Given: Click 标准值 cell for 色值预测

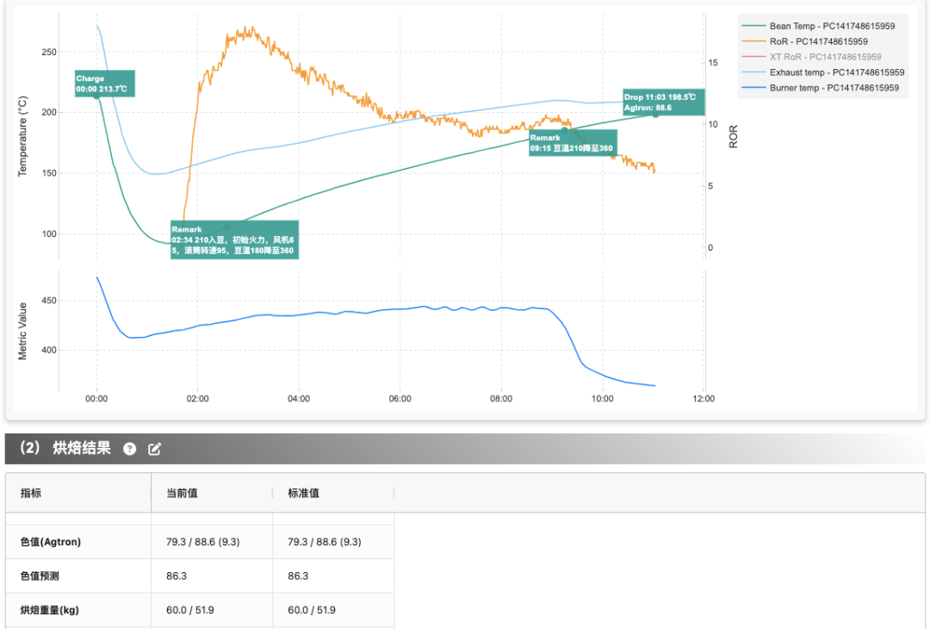Looking at the screenshot, I should [x=333, y=576].
